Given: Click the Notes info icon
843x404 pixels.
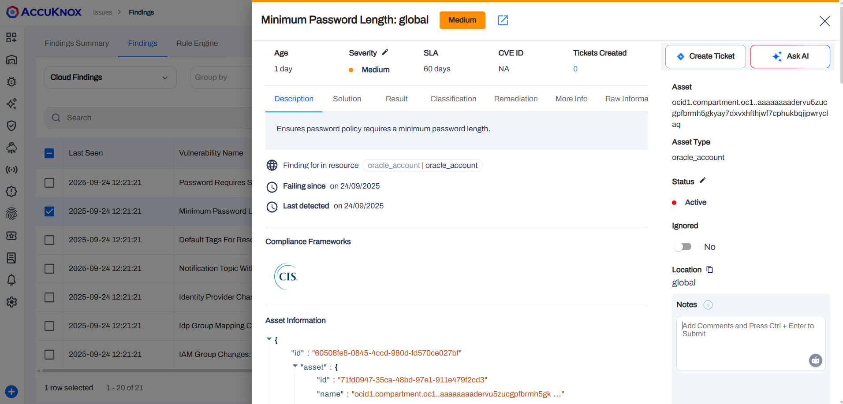Looking at the screenshot, I should coord(708,305).
